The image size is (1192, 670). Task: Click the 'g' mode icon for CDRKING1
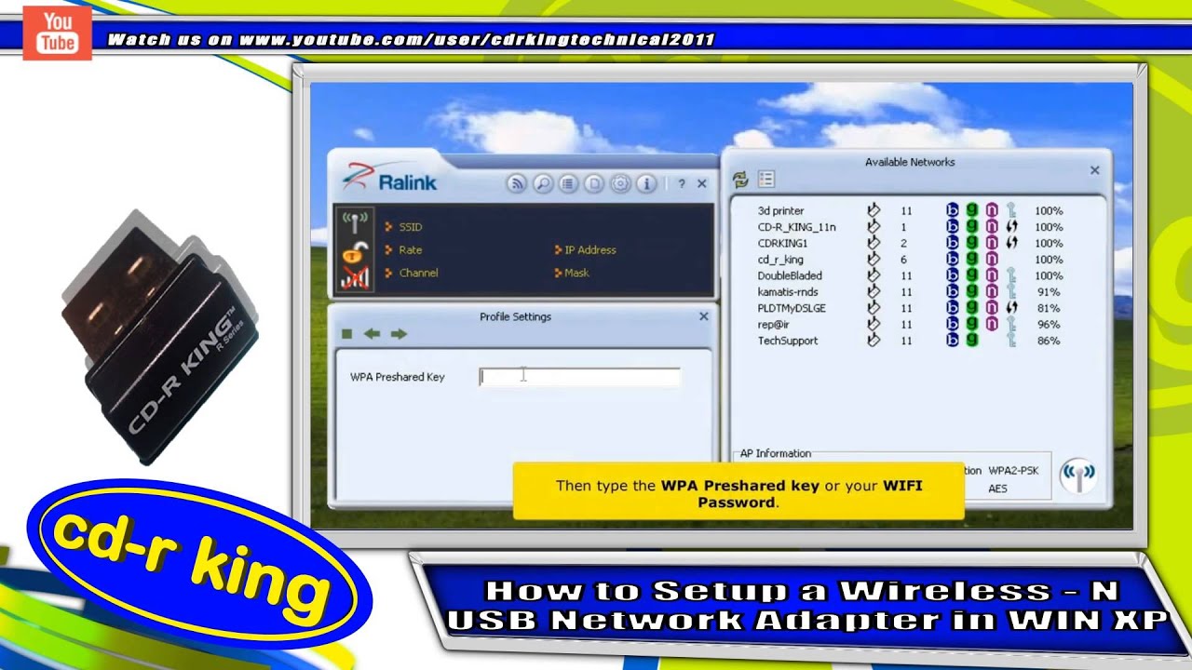coord(972,244)
